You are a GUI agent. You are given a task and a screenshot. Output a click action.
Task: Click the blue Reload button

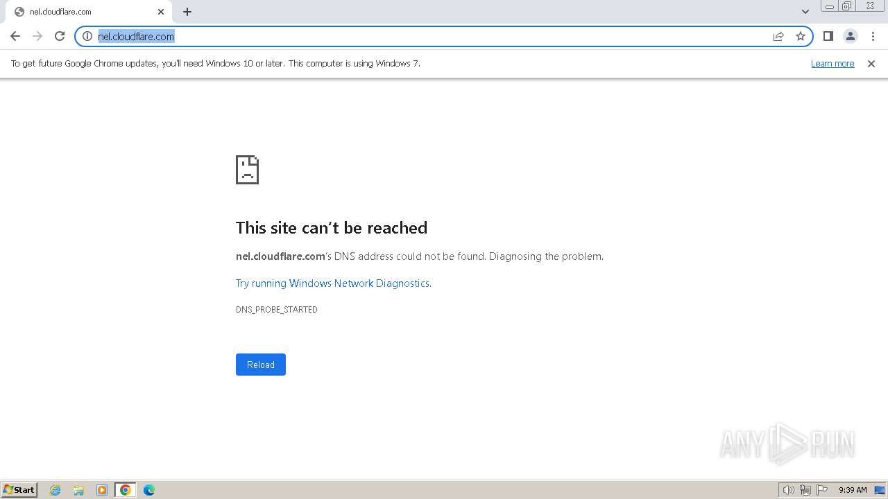[261, 365]
